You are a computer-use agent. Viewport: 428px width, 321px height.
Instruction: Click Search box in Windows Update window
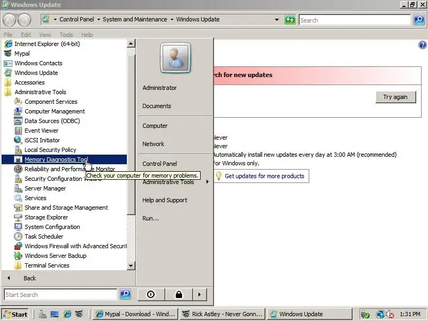tap(355, 20)
